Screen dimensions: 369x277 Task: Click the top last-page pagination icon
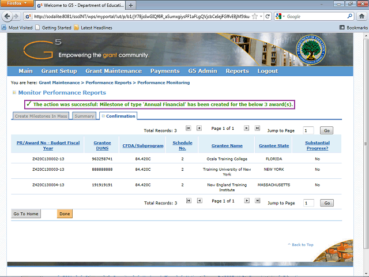point(257,128)
